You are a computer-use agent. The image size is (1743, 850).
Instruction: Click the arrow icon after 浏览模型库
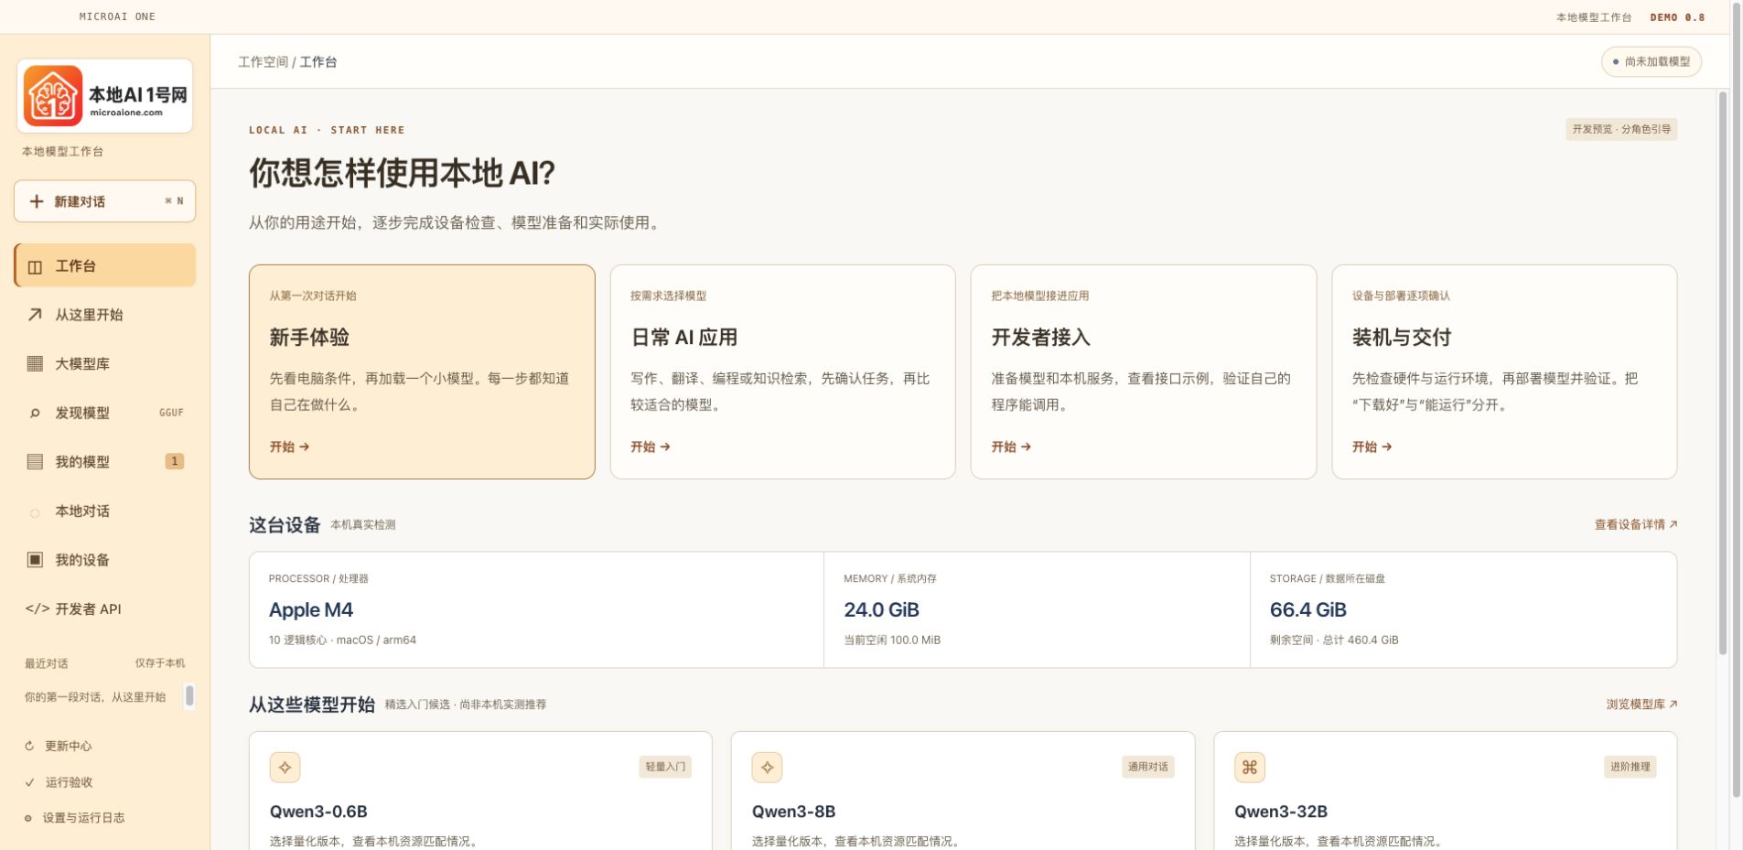coord(1673,704)
